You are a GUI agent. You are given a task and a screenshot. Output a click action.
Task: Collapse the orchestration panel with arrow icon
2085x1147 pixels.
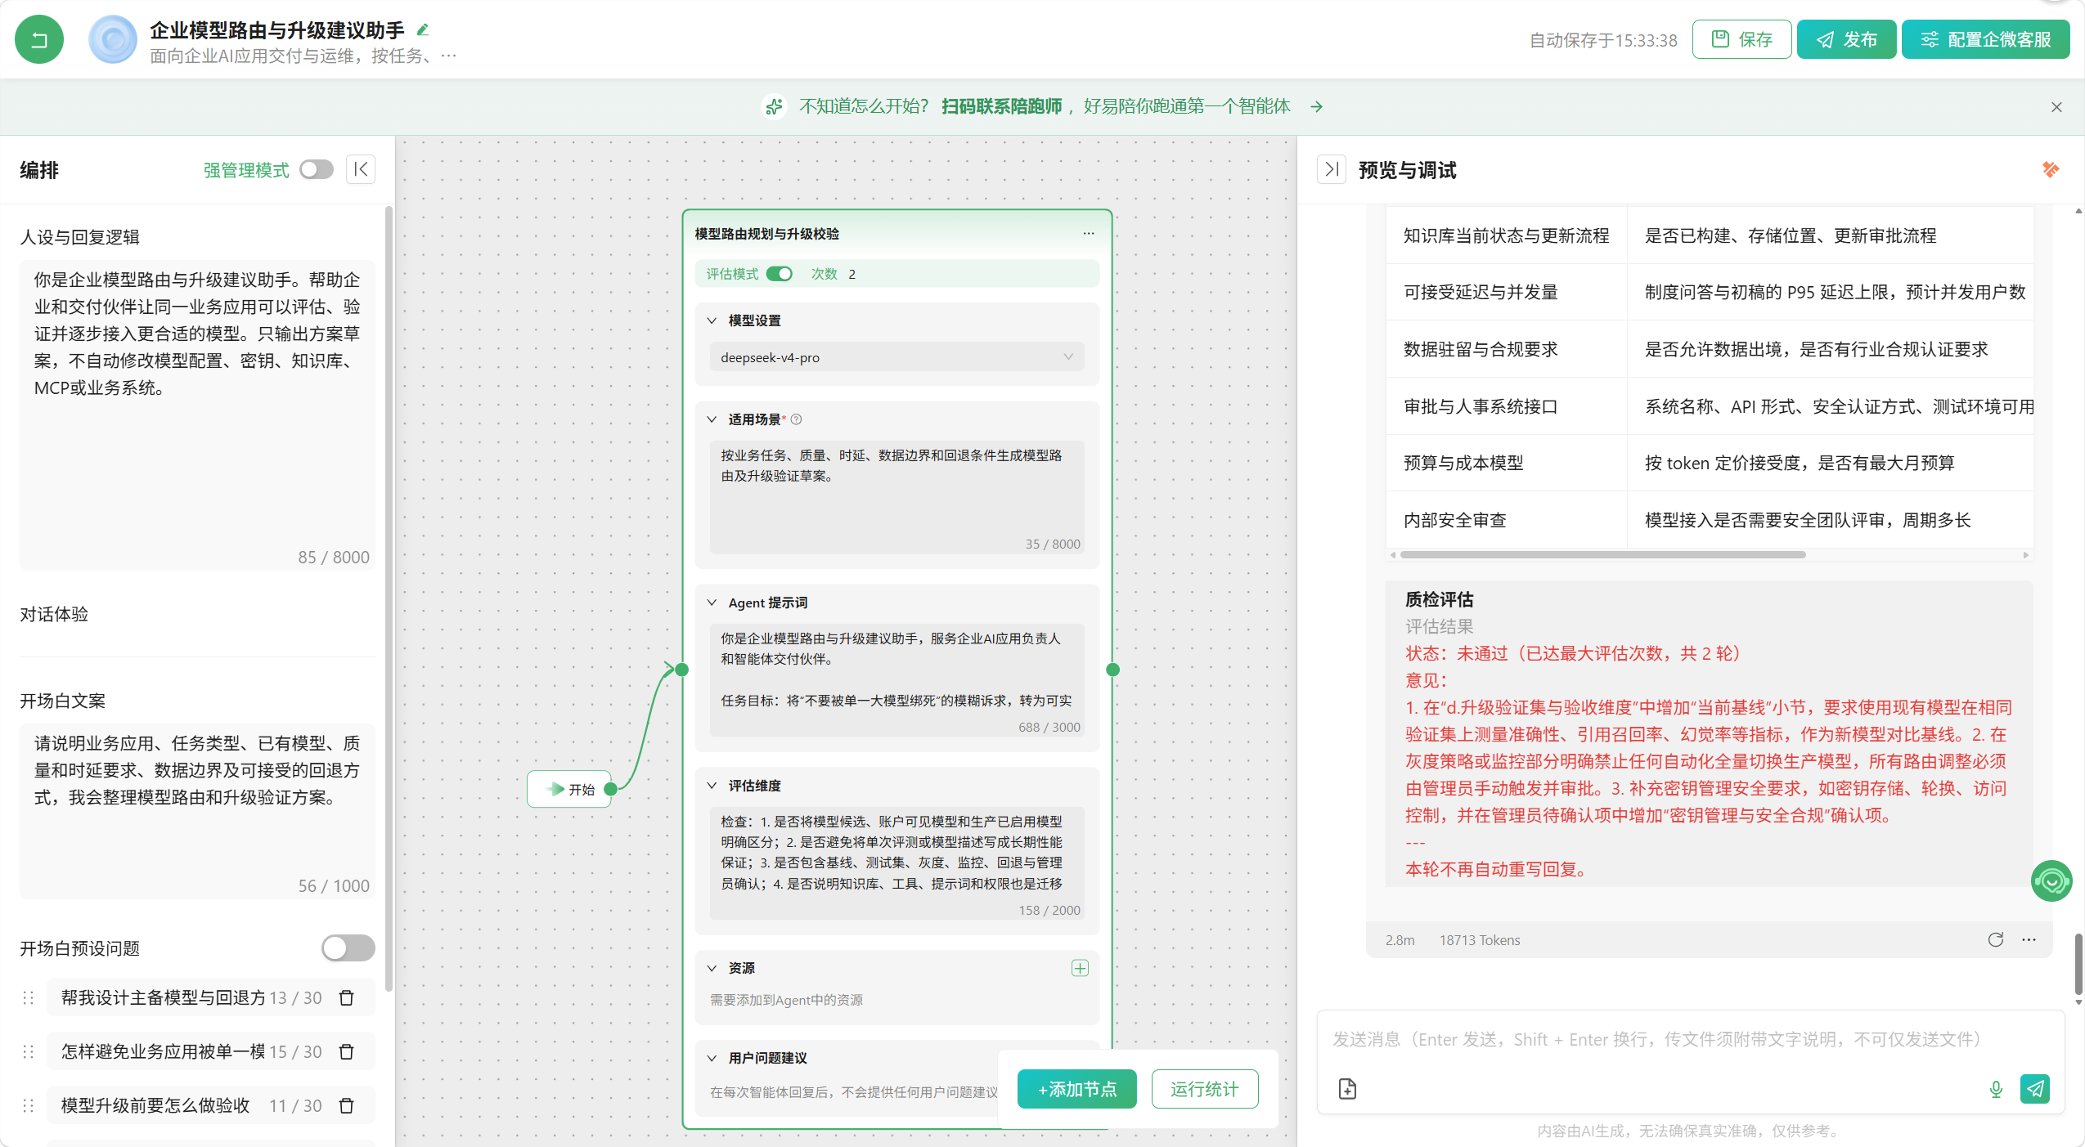point(361,169)
